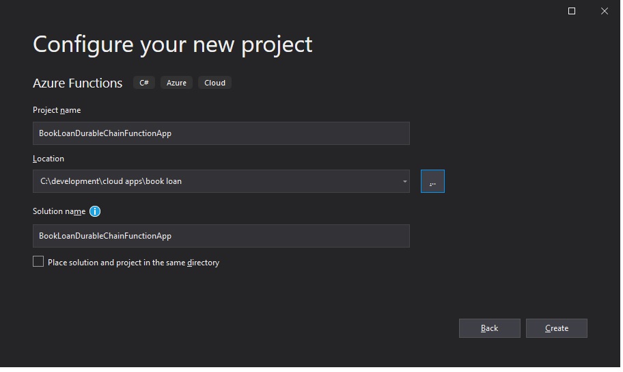Open the browse location ellipsis button
Viewport: 623px width, 372px height.
(434, 182)
